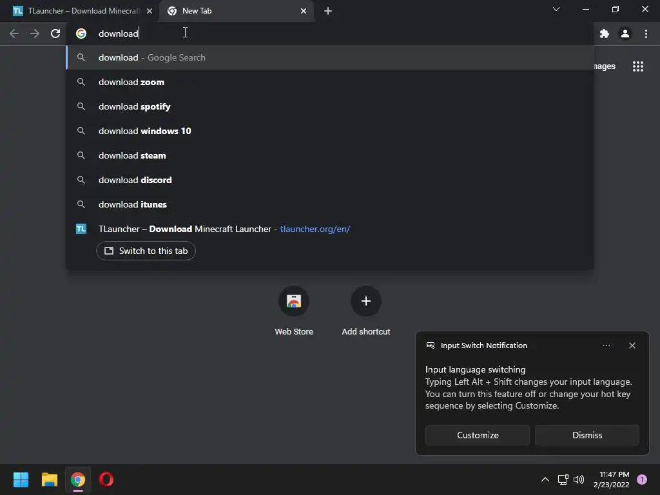Show hidden system tray icons
The width and height of the screenshot is (660, 495).
[545, 480]
